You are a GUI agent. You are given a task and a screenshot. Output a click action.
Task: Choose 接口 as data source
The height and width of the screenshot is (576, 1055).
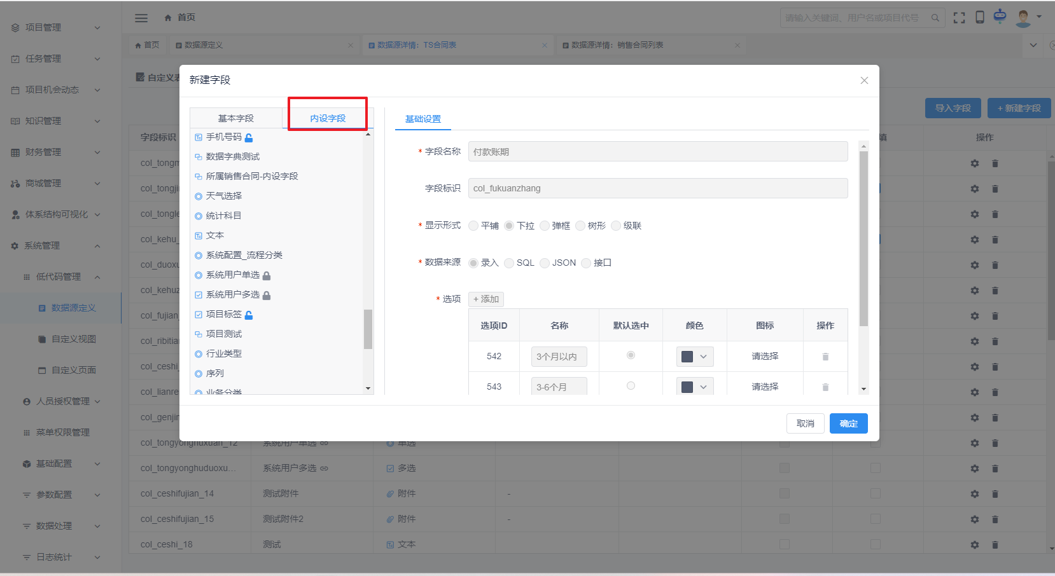click(586, 263)
